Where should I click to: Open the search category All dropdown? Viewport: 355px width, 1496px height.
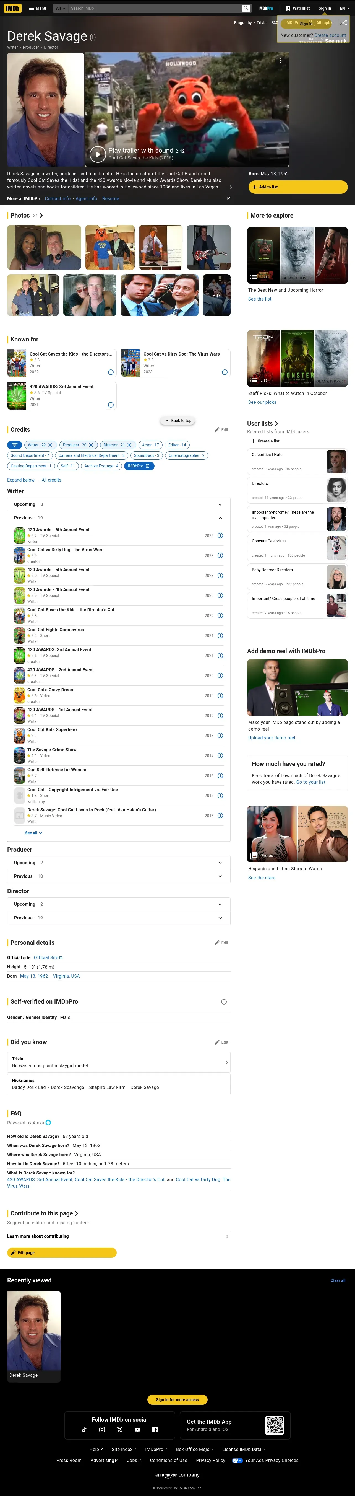tap(60, 8)
